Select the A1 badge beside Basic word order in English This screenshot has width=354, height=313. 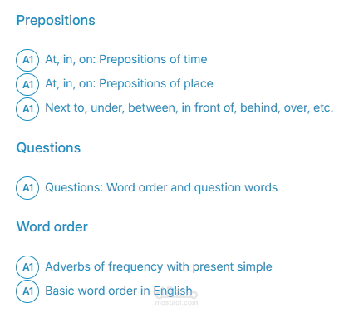[27, 291]
